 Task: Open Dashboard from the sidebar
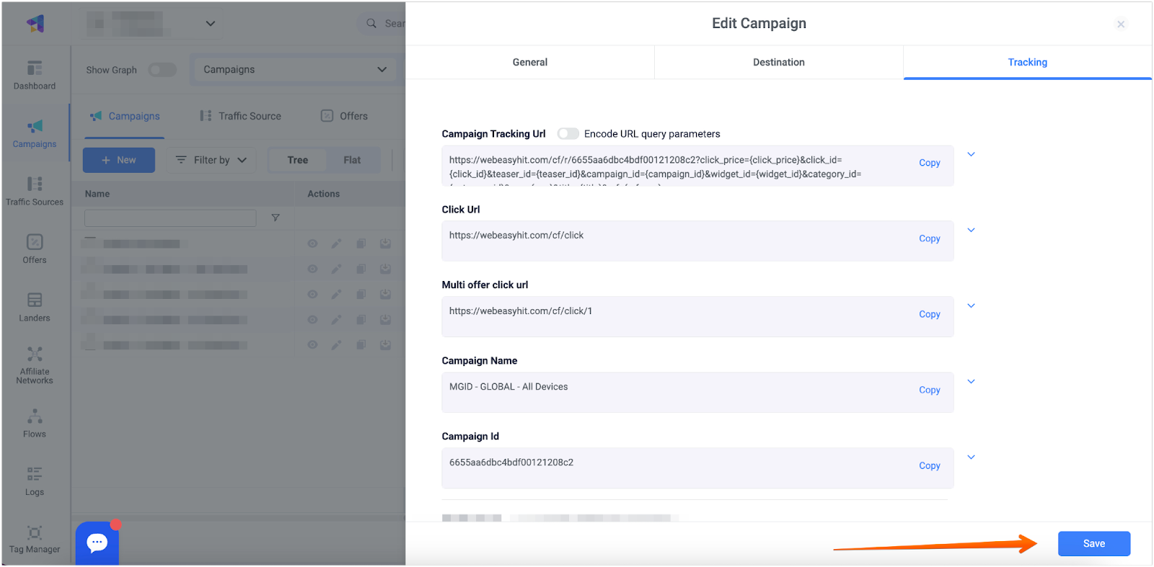click(x=35, y=75)
